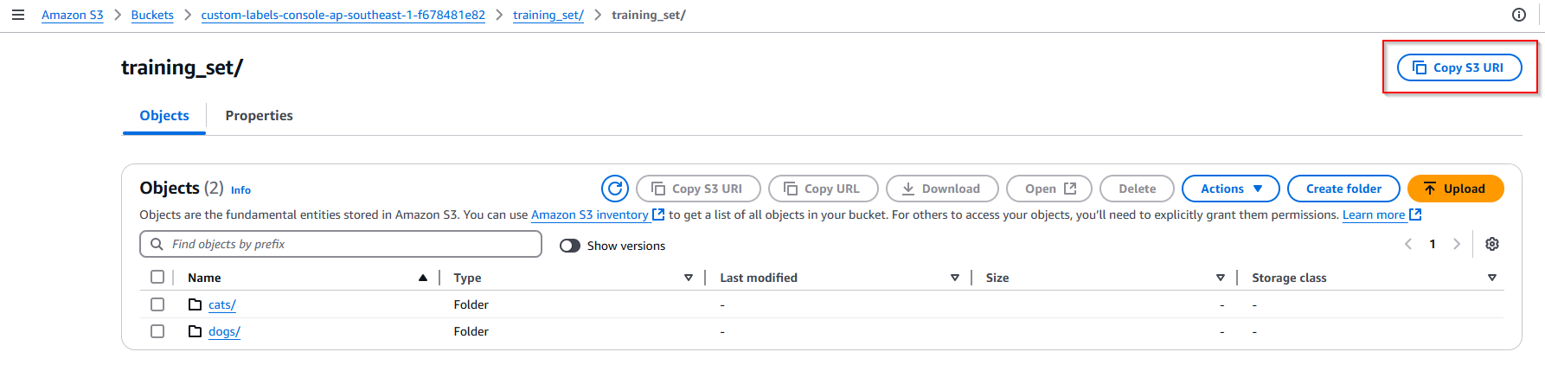Click Folder type text in dogs/ row

tap(471, 331)
